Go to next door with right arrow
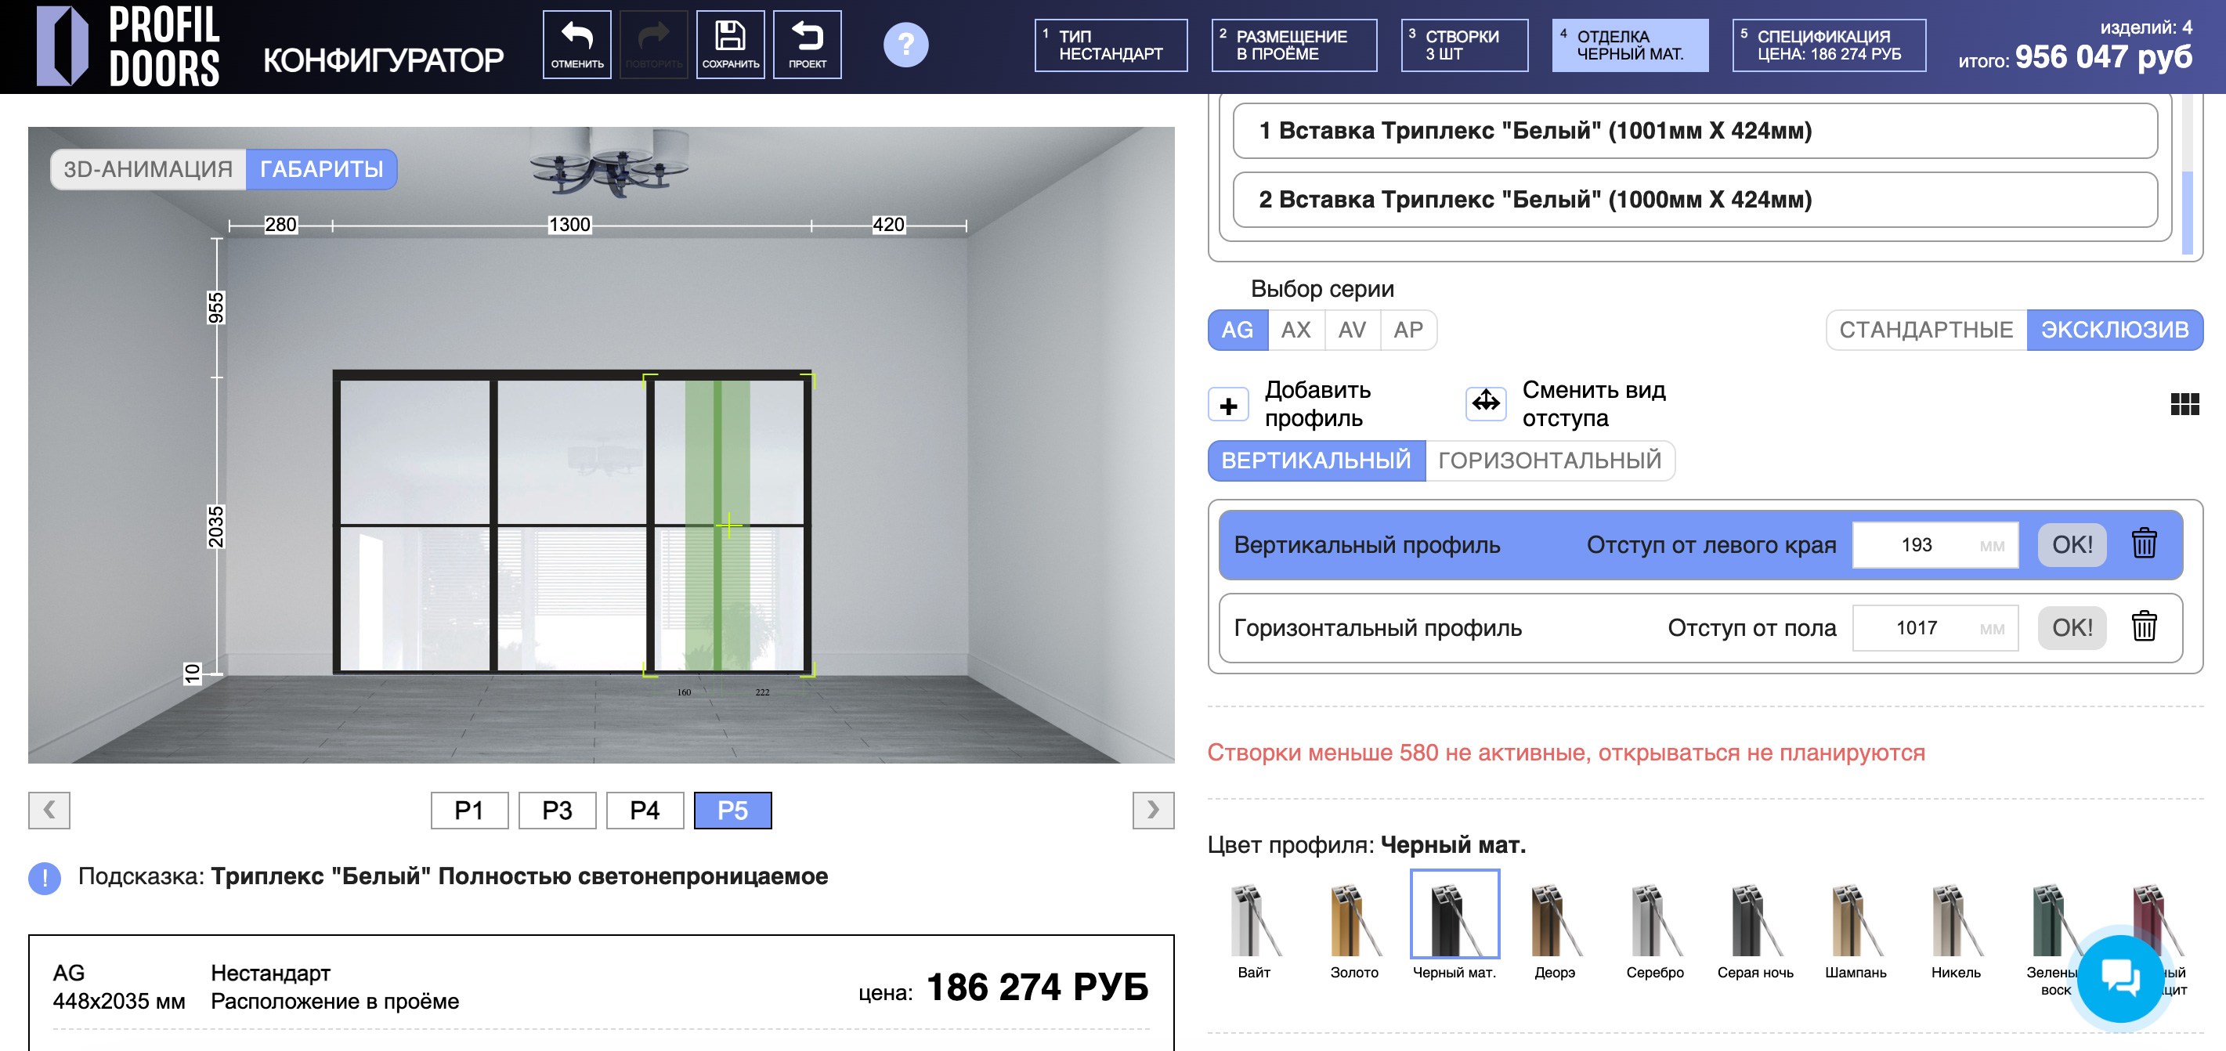The width and height of the screenshot is (2226, 1051). [x=1153, y=810]
